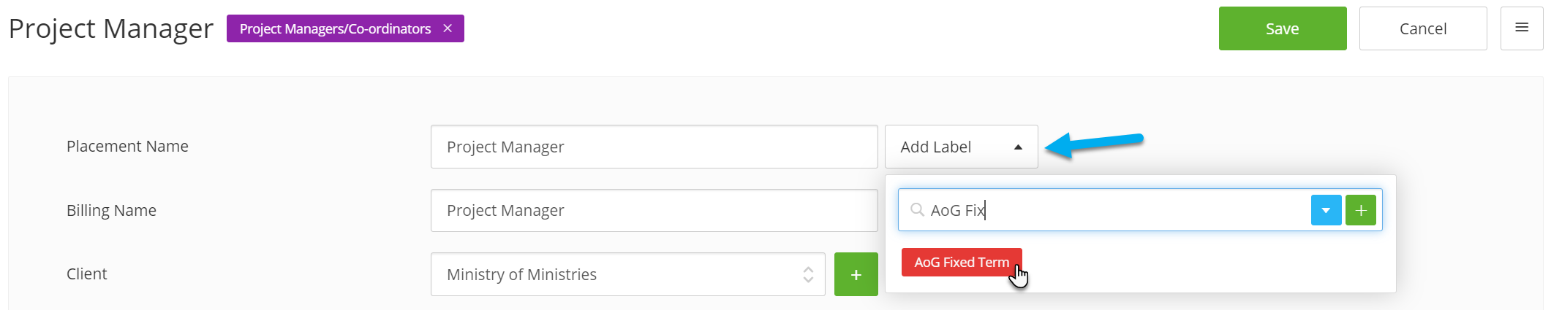Click the magnifier icon in label search box
This screenshot has height=310, width=1551.
[x=917, y=210]
